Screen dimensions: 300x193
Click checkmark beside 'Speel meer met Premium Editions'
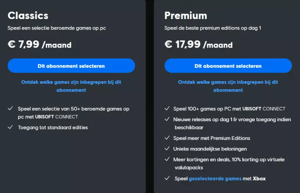tap(167, 138)
